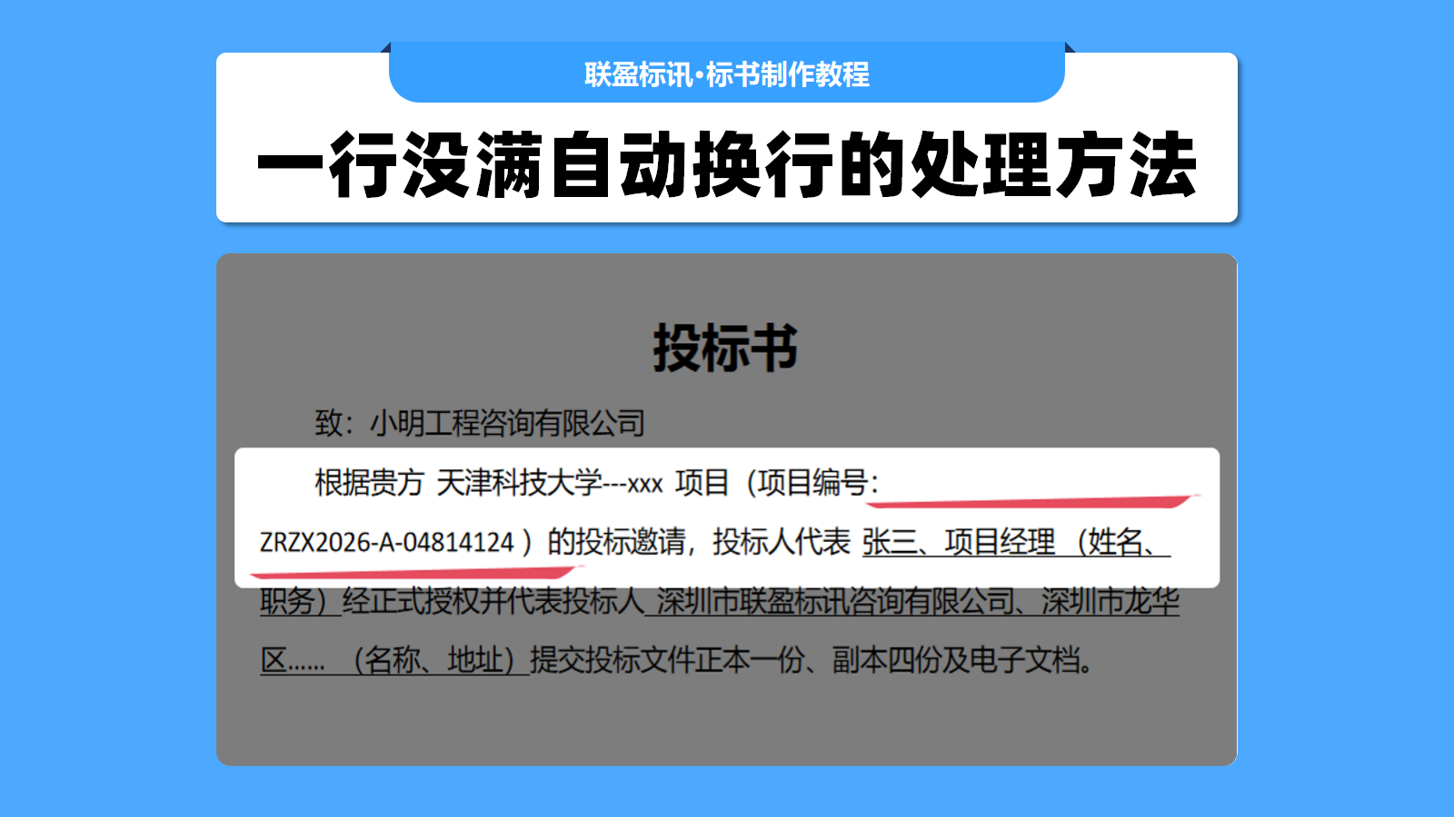
Task: Click the text 根据贵方 天津科技大学---xxx 项目
Action: click(522, 483)
